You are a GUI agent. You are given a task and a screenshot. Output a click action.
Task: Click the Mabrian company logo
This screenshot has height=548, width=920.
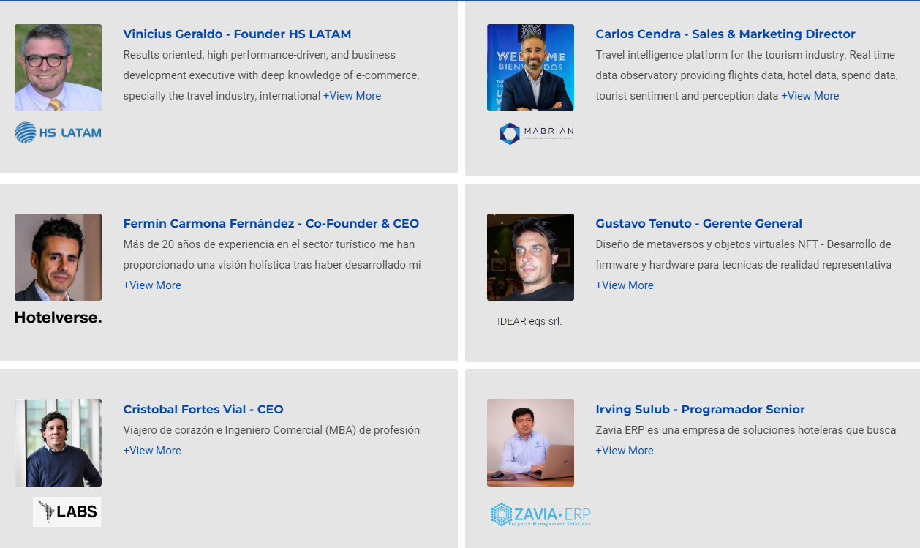click(537, 132)
